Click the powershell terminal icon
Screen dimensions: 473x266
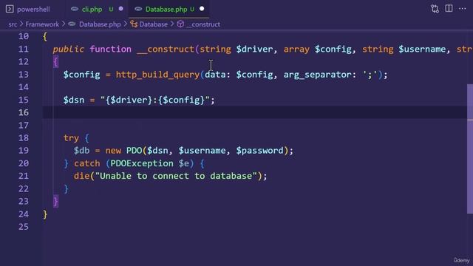(x=10, y=9)
